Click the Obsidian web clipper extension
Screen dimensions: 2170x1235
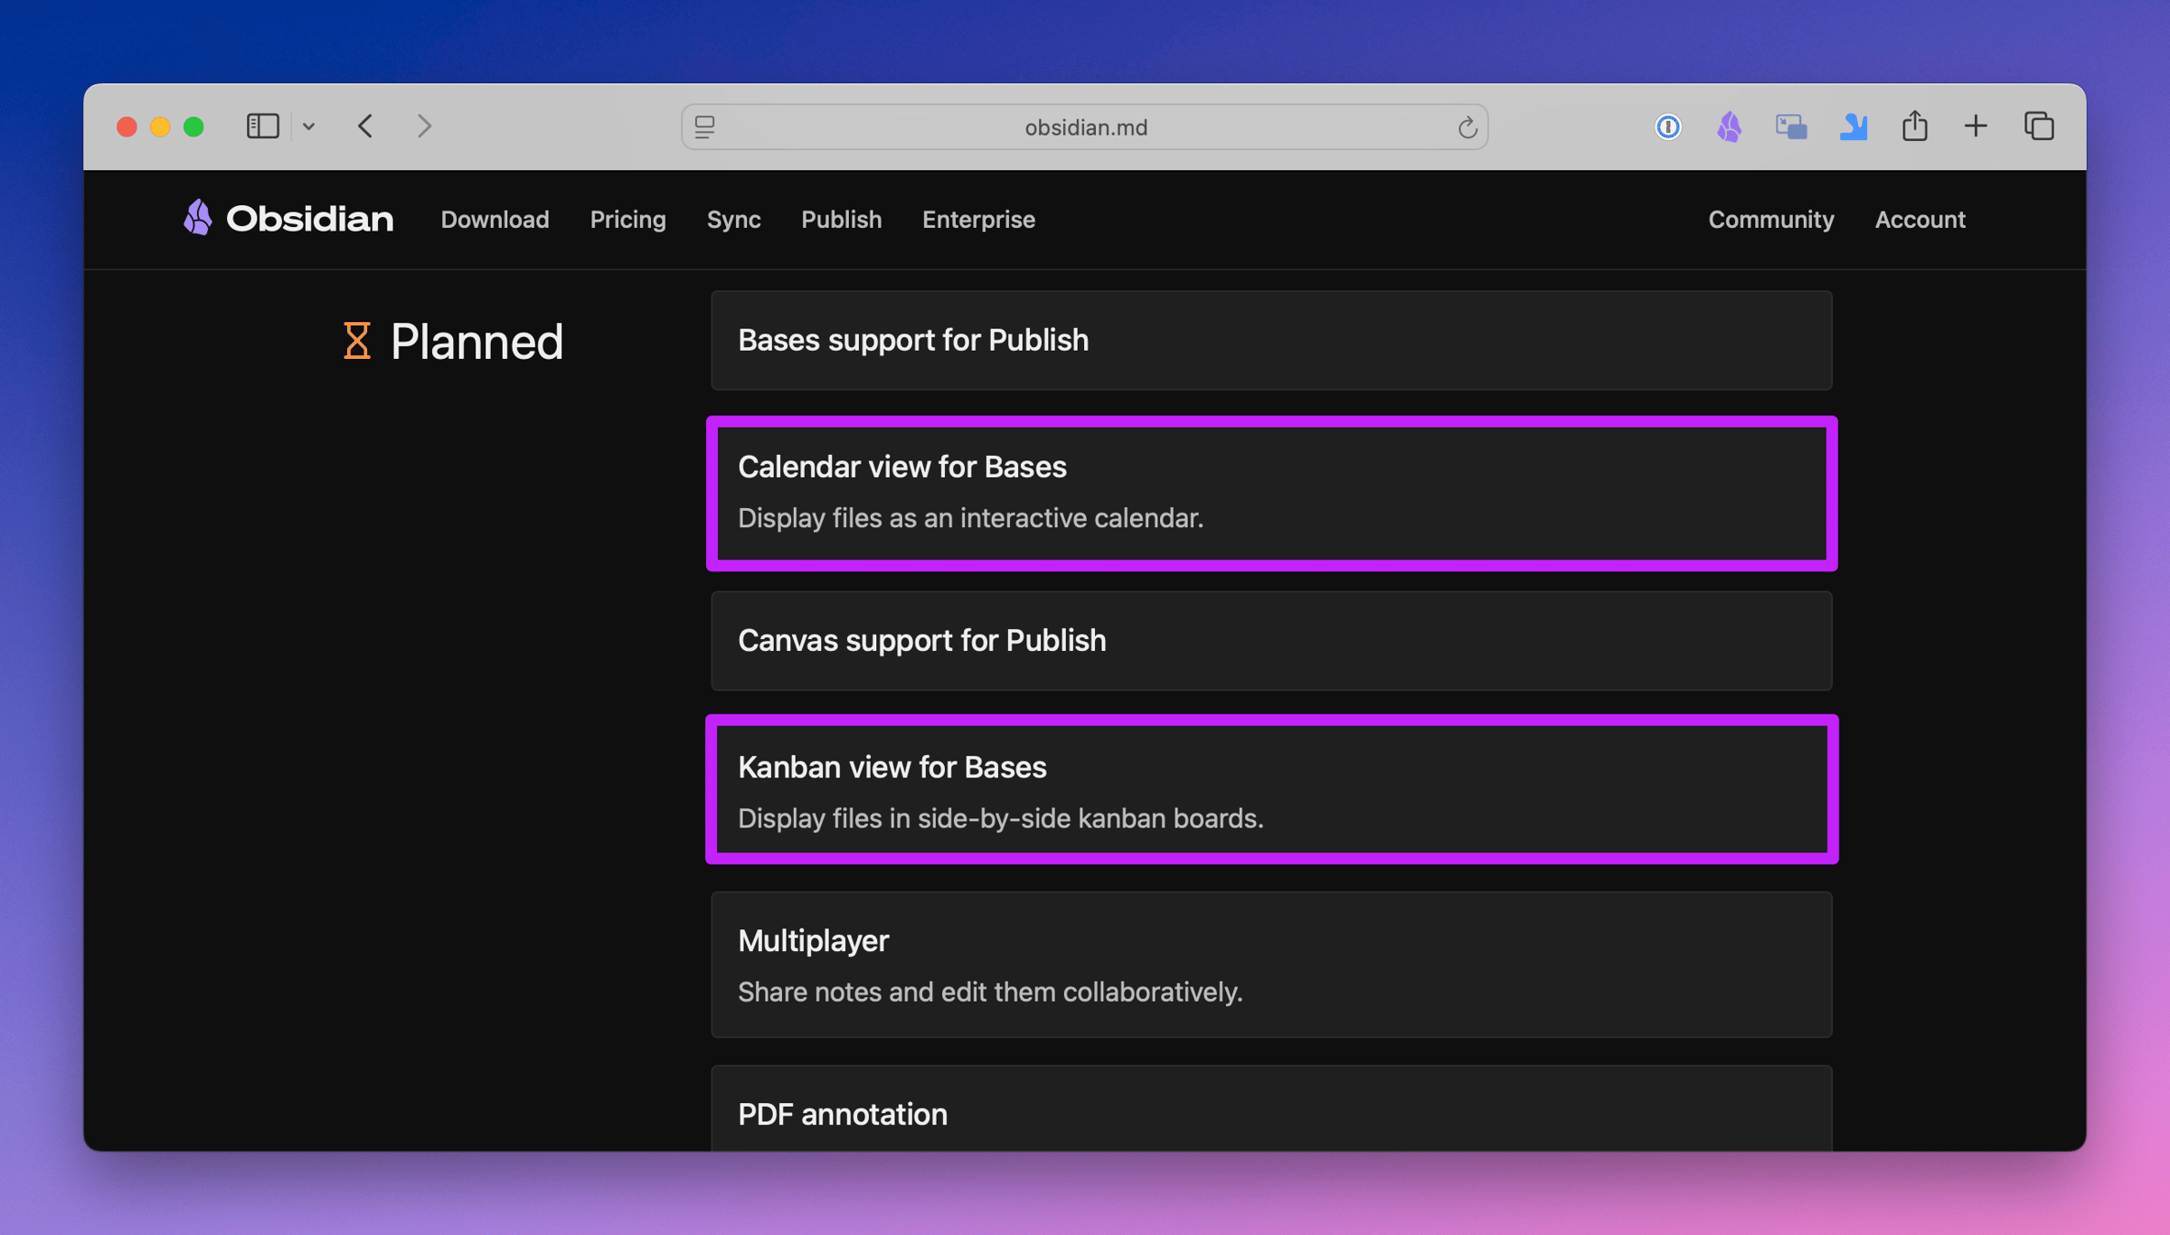click(1729, 127)
